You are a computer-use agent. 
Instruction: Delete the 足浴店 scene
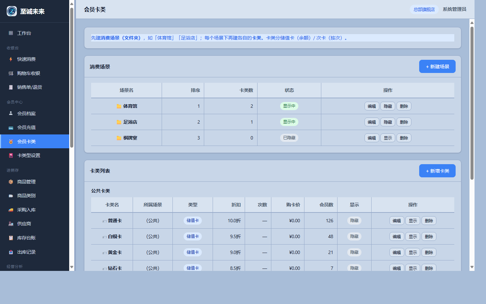pos(404,122)
